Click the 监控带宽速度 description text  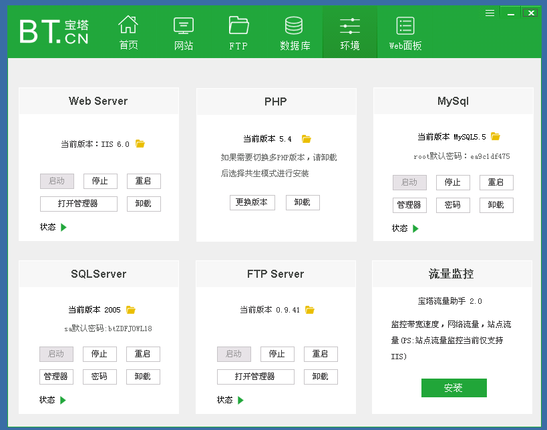(451, 341)
